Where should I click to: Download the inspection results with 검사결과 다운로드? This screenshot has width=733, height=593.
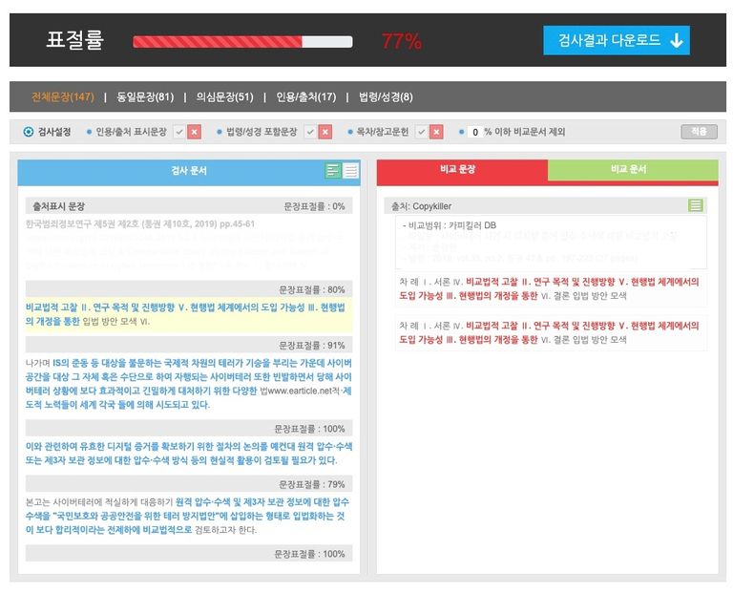(x=617, y=40)
